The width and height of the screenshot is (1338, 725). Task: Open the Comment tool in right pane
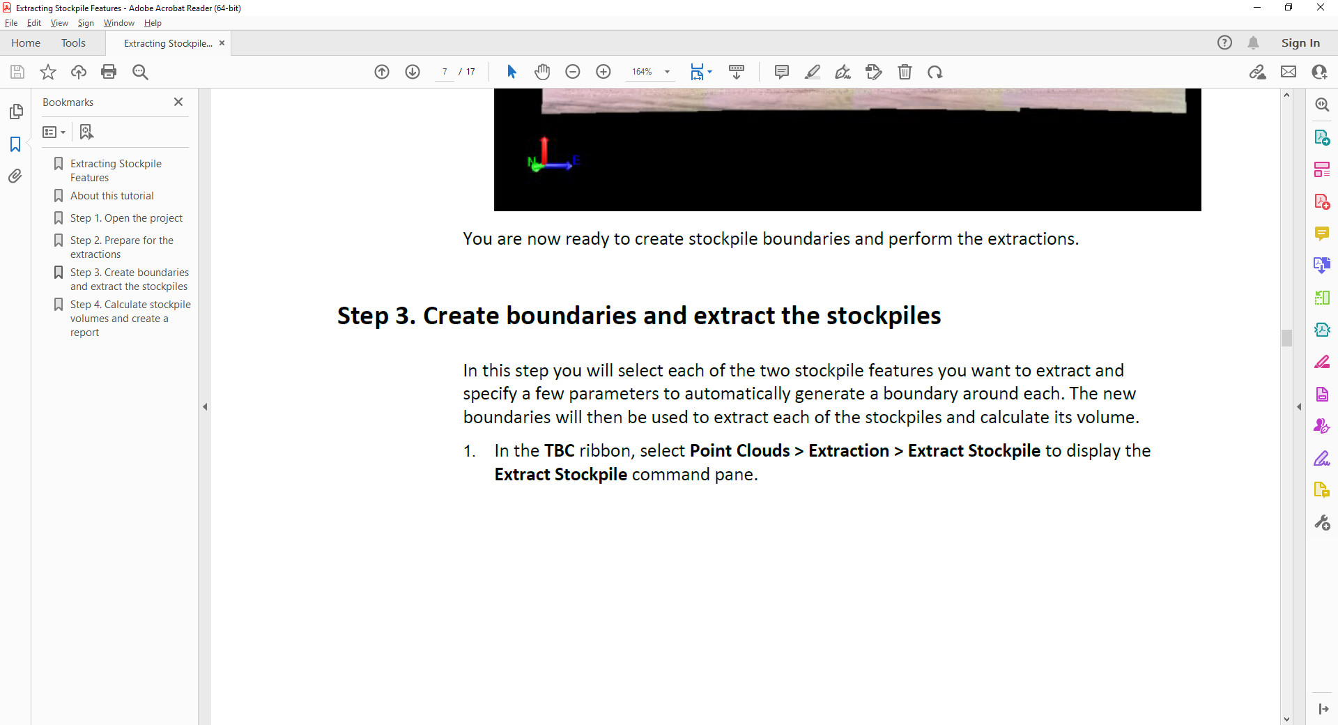[x=1322, y=234]
